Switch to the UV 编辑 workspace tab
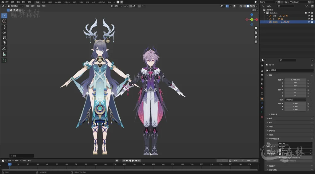Screen dimensions: 315x174 58,2
